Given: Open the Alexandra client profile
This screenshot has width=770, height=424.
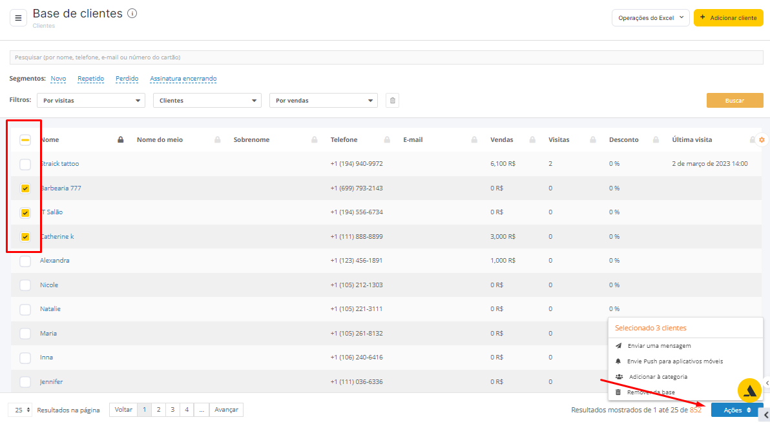Looking at the screenshot, I should pyautogui.click(x=54, y=261).
